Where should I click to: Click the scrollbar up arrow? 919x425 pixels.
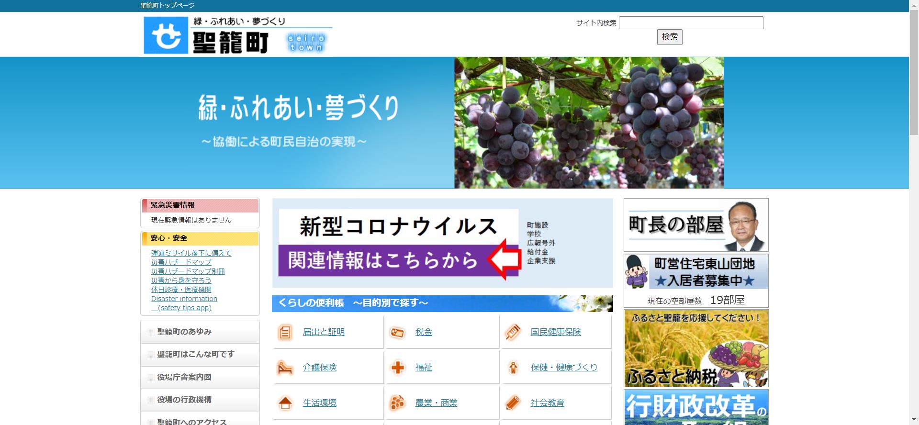pos(914,4)
